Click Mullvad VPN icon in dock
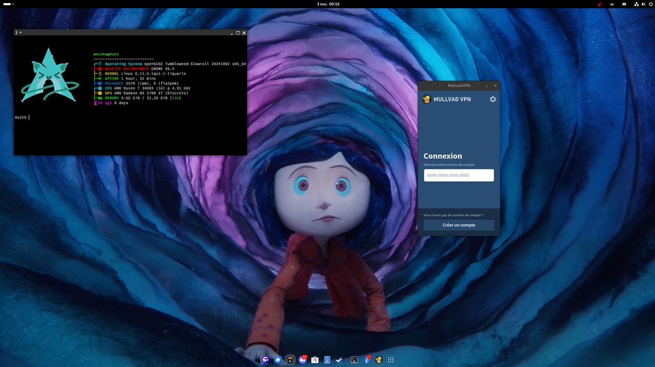The image size is (655, 367). (379, 359)
